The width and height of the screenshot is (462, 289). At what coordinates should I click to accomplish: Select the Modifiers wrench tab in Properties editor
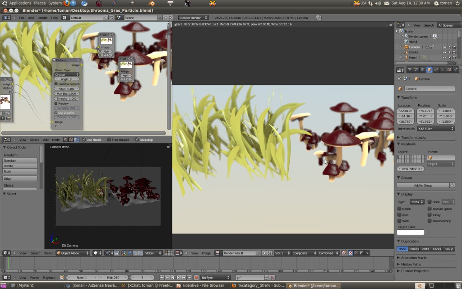click(x=443, y=70)
